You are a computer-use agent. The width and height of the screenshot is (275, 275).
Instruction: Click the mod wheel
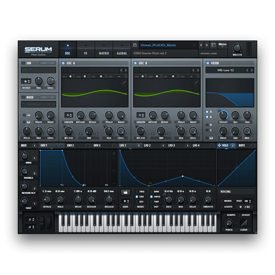click(49, 222)
